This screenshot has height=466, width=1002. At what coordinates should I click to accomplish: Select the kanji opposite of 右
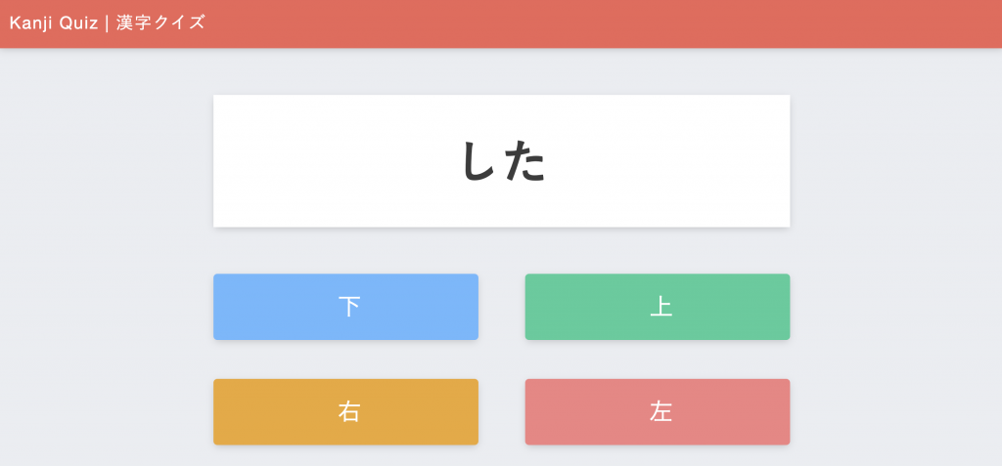click(x=657, y=411)
